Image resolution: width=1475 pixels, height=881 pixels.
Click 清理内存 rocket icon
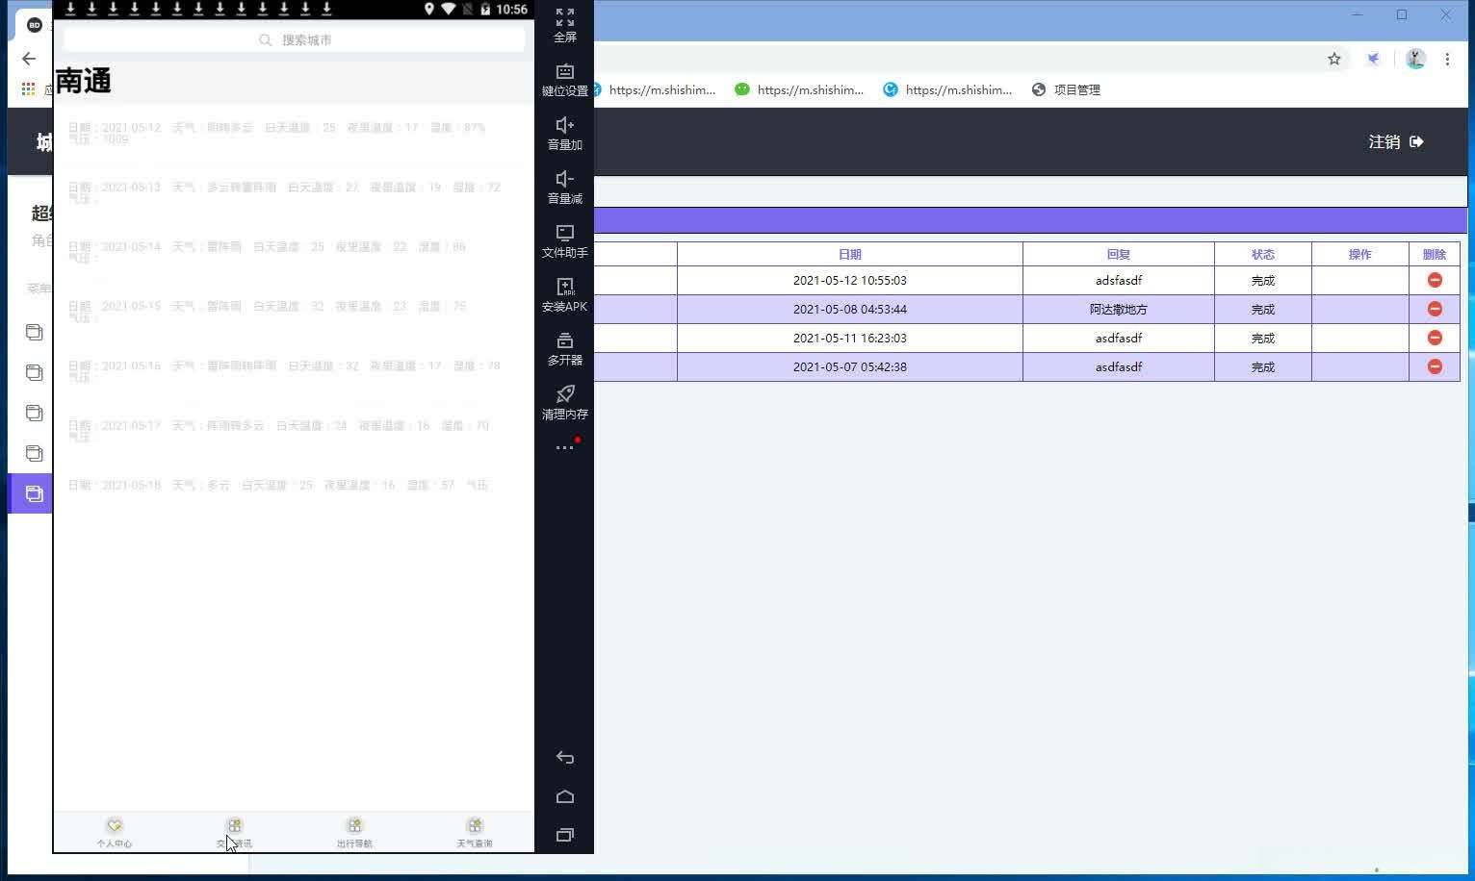coord(565,393)
